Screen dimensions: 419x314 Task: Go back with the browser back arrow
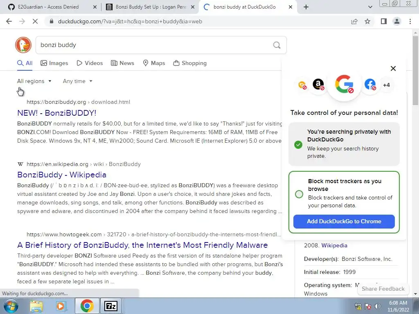click(9, 21)
